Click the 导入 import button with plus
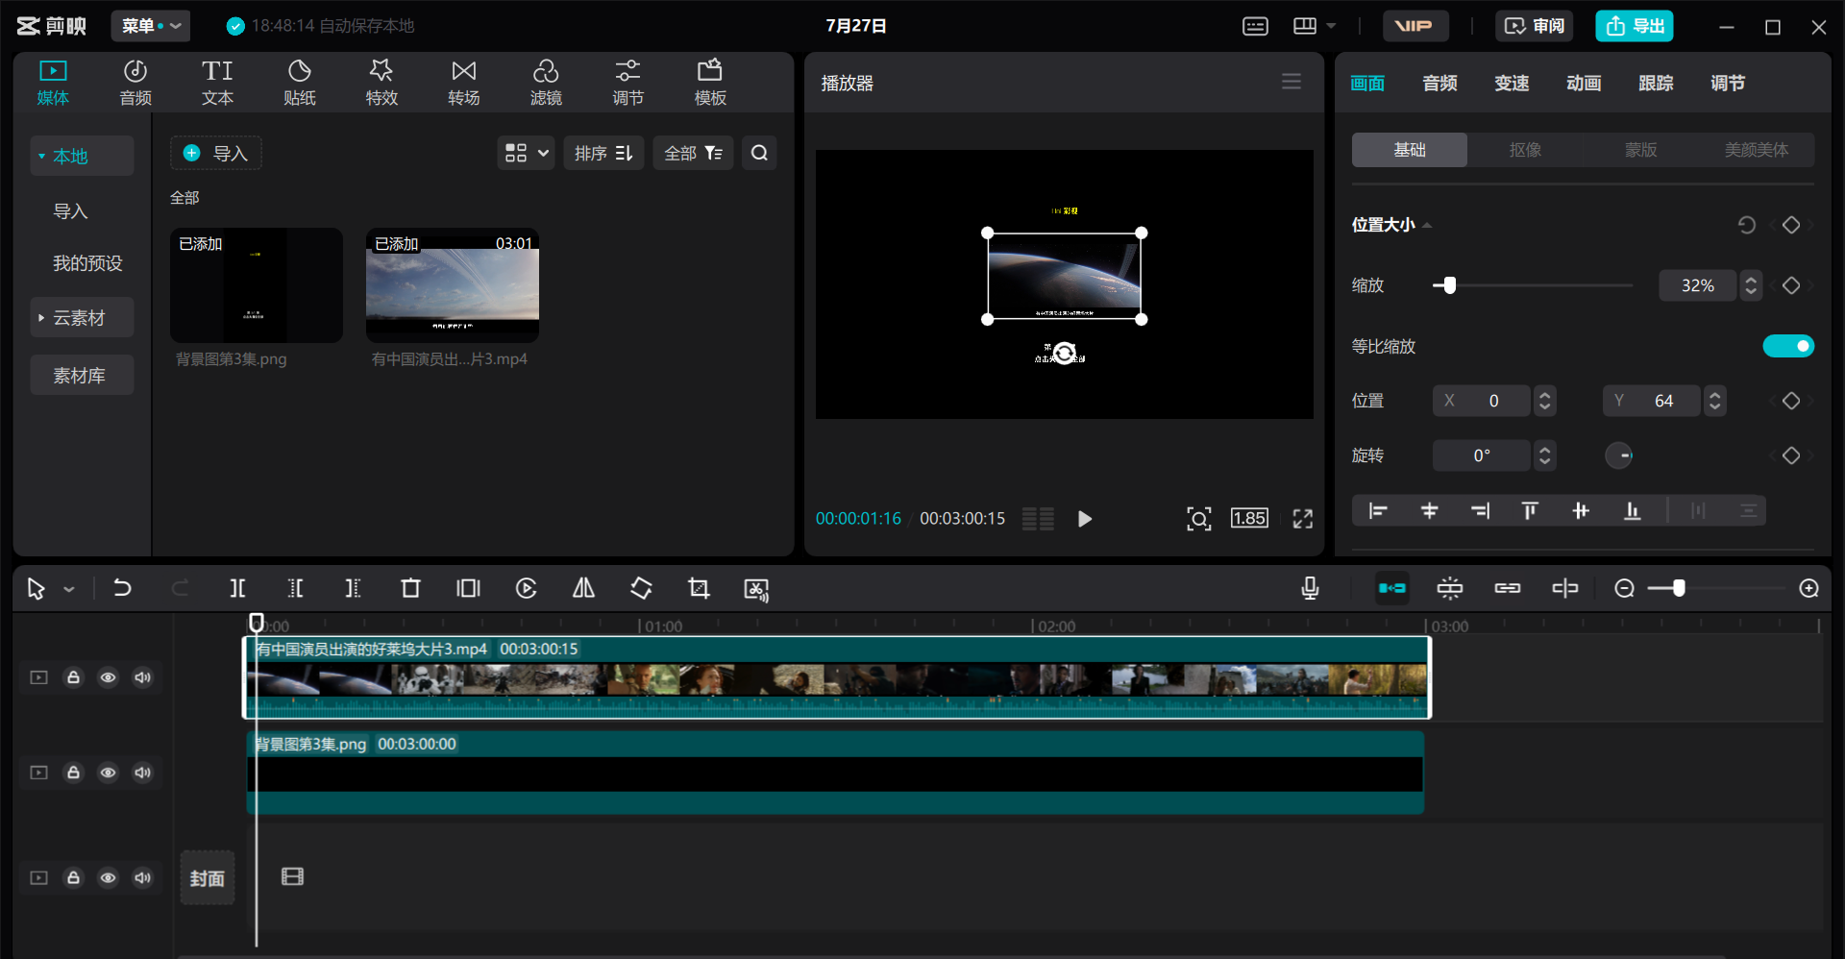 click(216, 153)
